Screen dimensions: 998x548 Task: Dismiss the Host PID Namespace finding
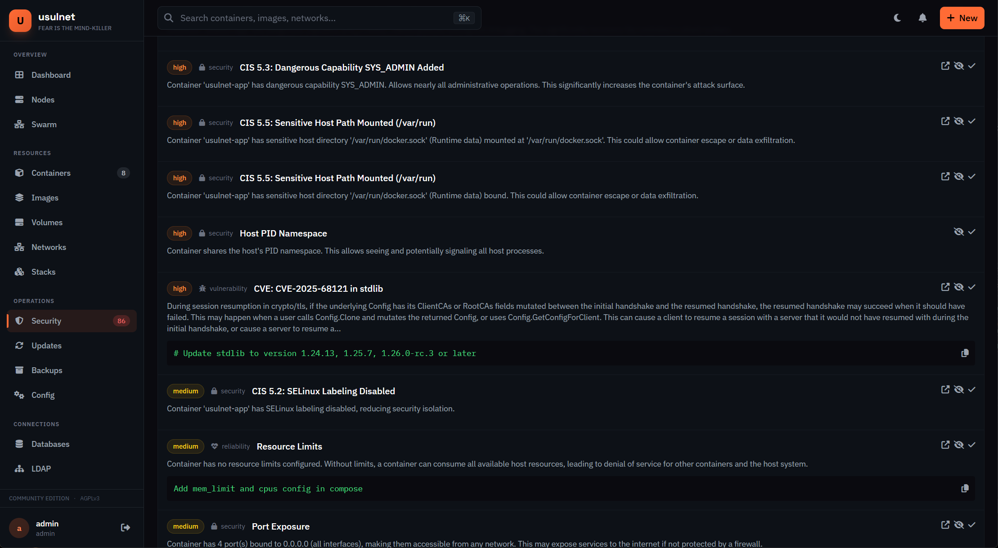tap(960, 232)
